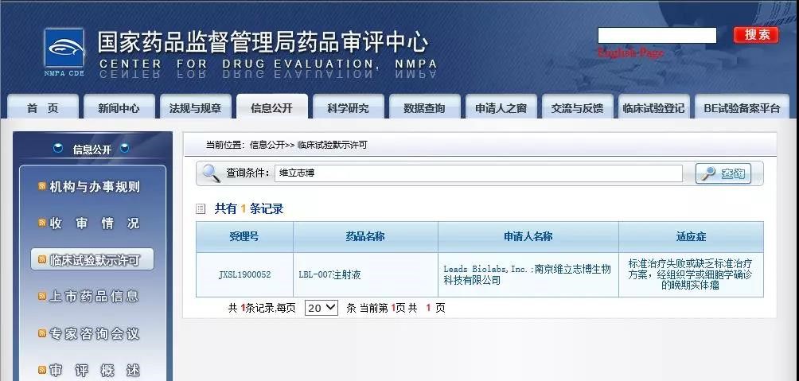The image size is (799, 381).
Task: Open the 首页 tab
Action: [43, 107]
